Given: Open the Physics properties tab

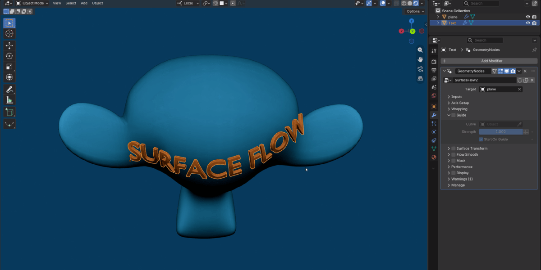Looking at the screenshot, I should (x=434, y=132).
